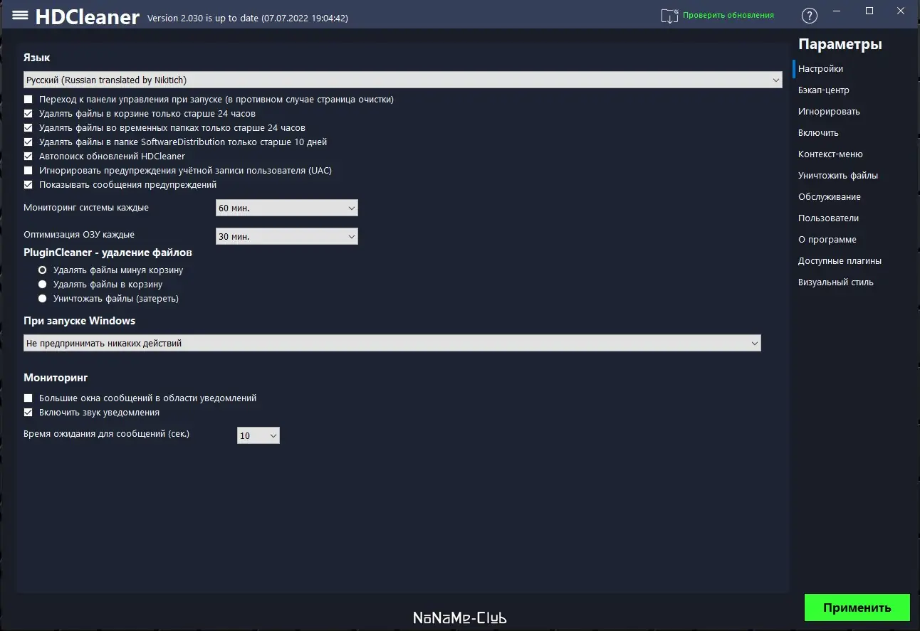This screenshot has width=920, height=631.
Task: Expand the Мониторинг системы 60 мин. dropdown
Action: (x=287, y=208)
